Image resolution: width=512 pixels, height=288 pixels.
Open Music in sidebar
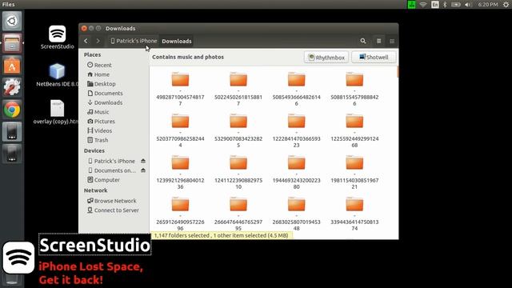tap(98, 112)
